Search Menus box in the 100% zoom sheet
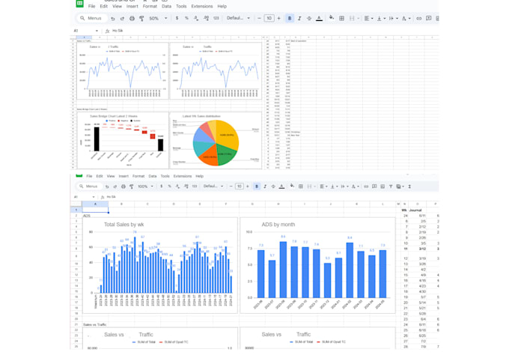 [x=88, y=186]
